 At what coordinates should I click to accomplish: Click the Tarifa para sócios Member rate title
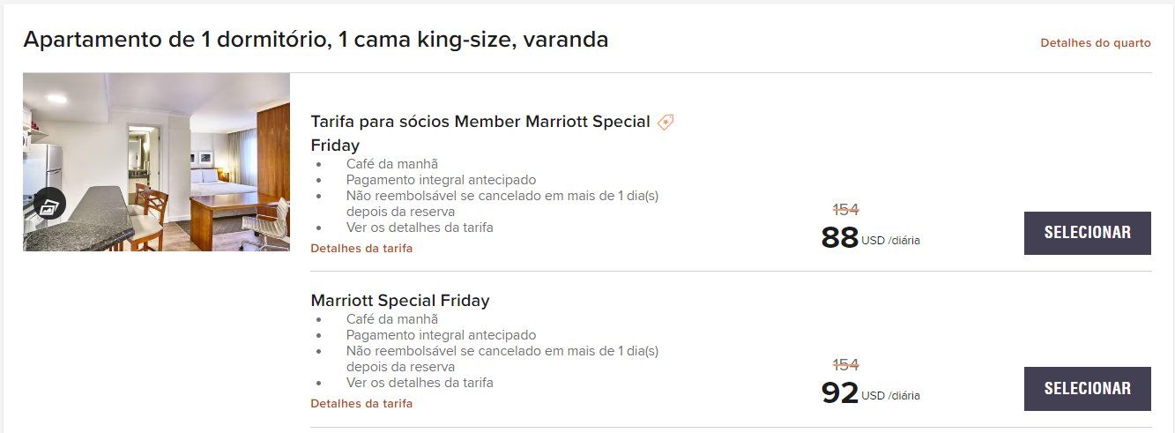coord(481,133)
